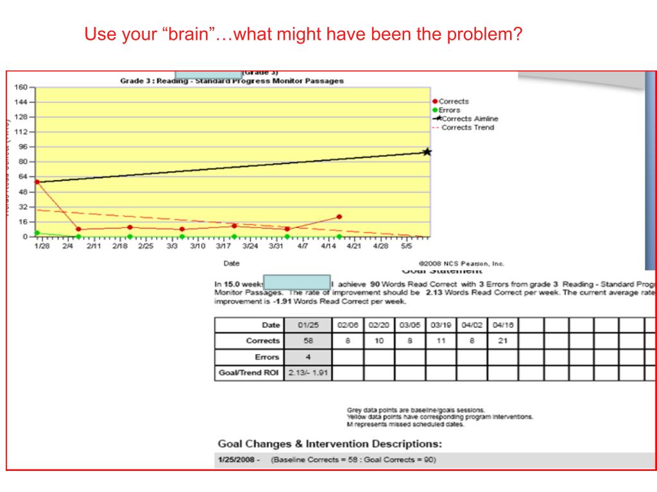Click the Corrects Aimline legend entry
Screen dimensions: 657x492
[465, 119]
